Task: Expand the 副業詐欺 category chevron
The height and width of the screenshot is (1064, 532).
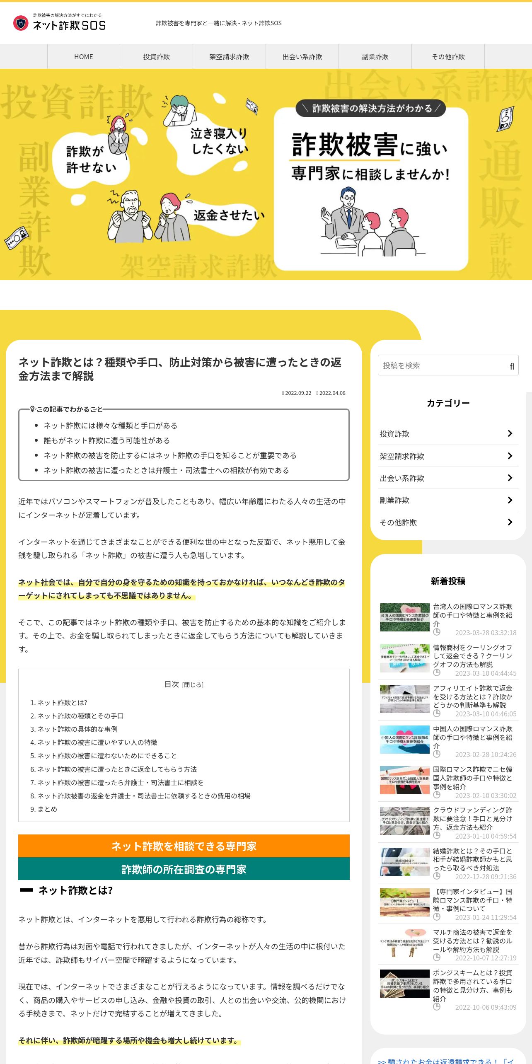Action: click(x=510, y=500)
